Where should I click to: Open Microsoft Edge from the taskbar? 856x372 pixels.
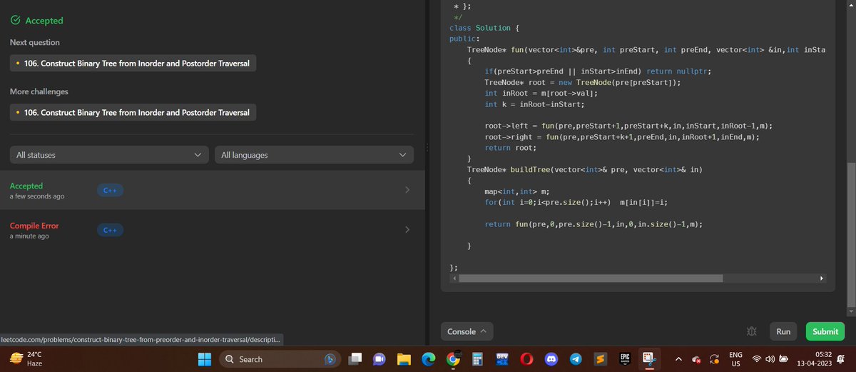[428, 359]
